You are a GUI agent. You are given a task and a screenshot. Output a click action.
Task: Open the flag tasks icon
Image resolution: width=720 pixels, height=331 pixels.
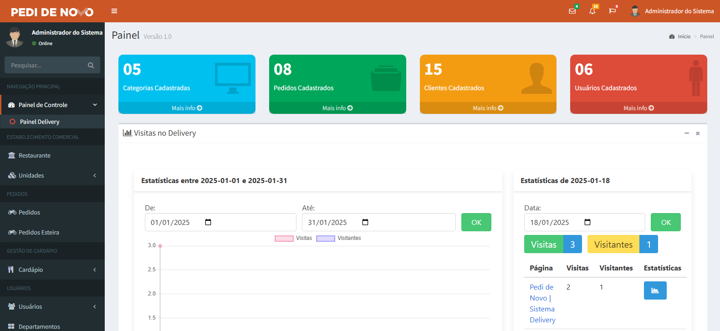click(612, 11)
